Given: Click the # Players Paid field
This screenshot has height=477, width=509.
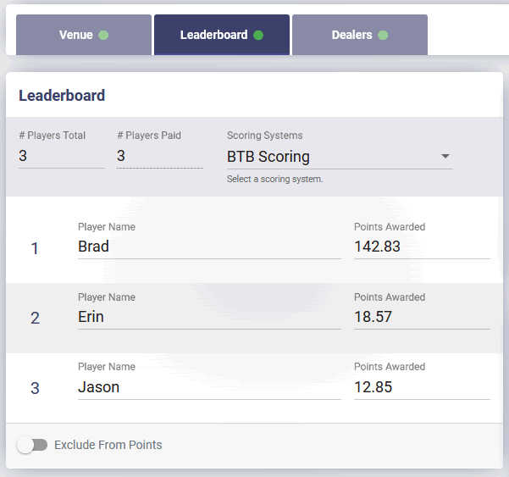Looking at the screenshot, I should pyautogui.click(x=160, y=156).
